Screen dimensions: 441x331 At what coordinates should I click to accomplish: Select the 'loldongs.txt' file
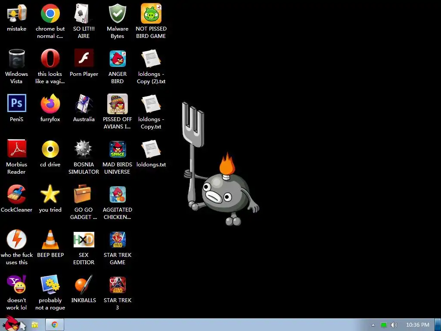(151, 149)
